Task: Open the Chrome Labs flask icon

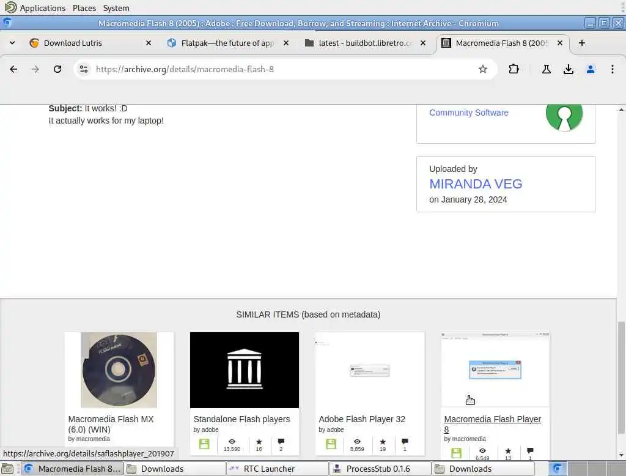Action: [546, 69]
